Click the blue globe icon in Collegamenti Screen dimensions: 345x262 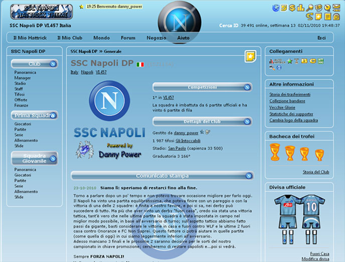coord(279,68)
